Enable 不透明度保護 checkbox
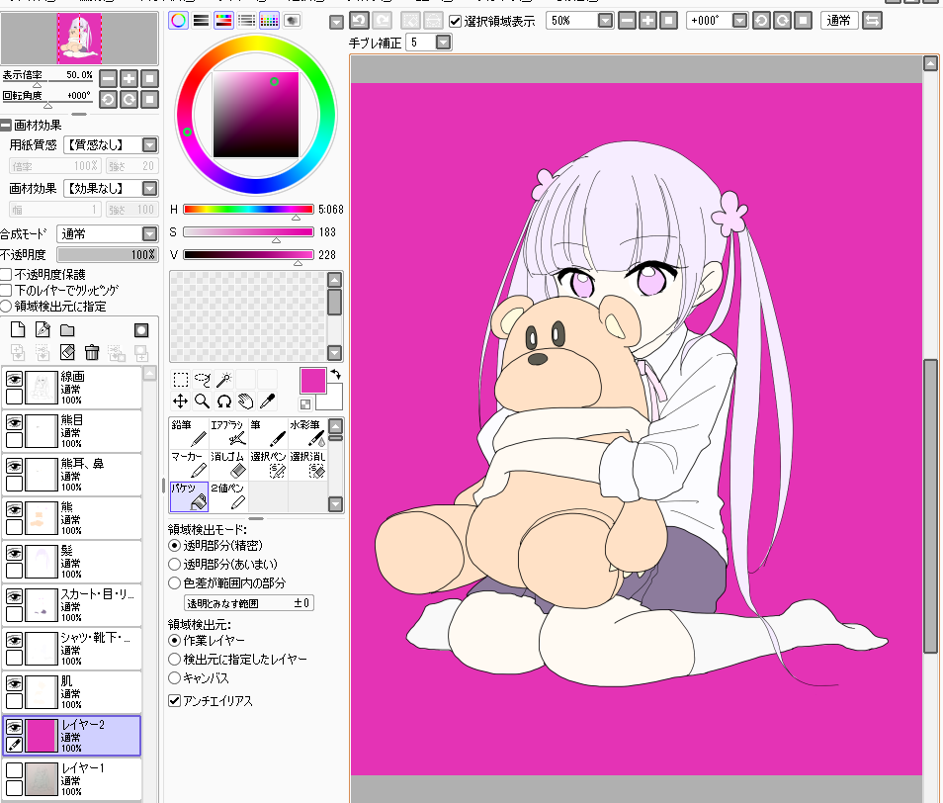The height and width of the screenshot is (803, 943). (x=6, y=275)
